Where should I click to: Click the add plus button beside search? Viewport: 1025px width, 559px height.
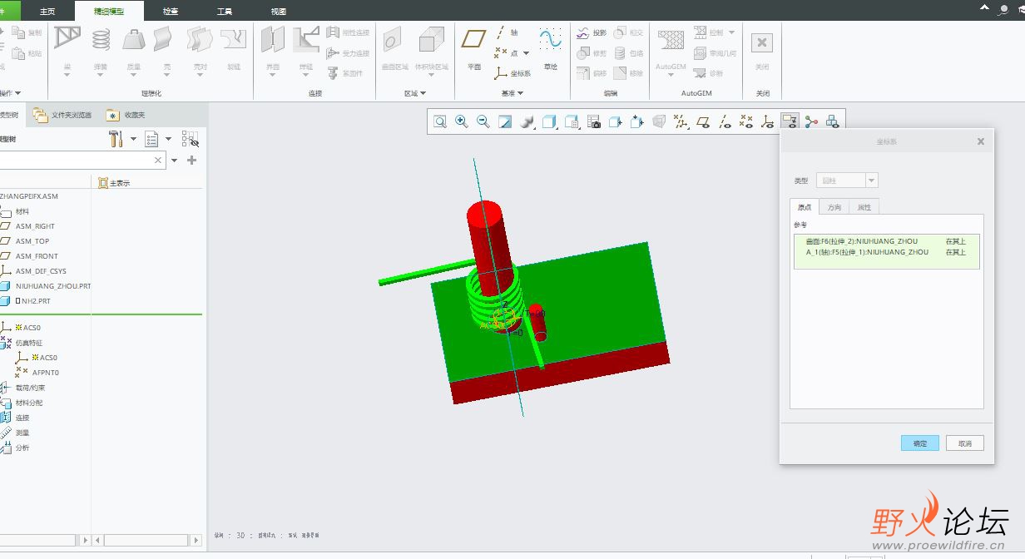[192, 160]
